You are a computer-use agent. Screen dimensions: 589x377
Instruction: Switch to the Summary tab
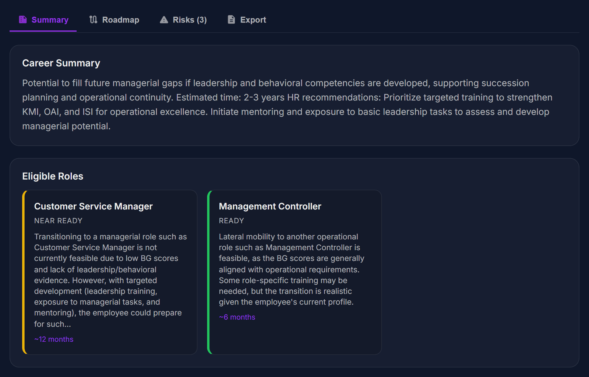click(43, 20)
